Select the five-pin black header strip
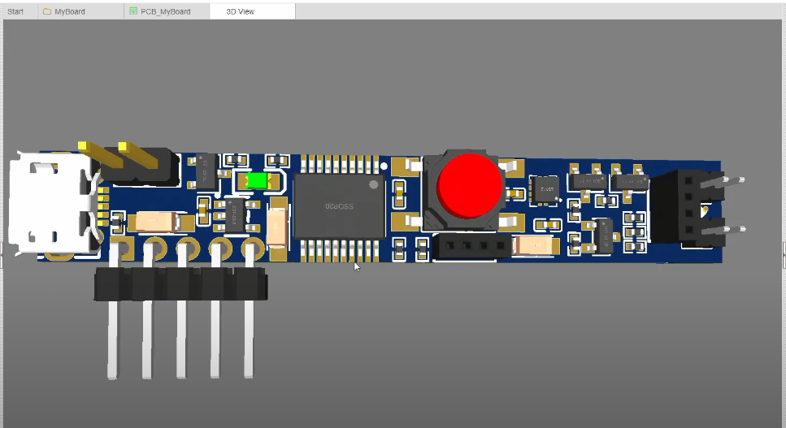This screenshot has height=428, width=786. pos(180,283)
